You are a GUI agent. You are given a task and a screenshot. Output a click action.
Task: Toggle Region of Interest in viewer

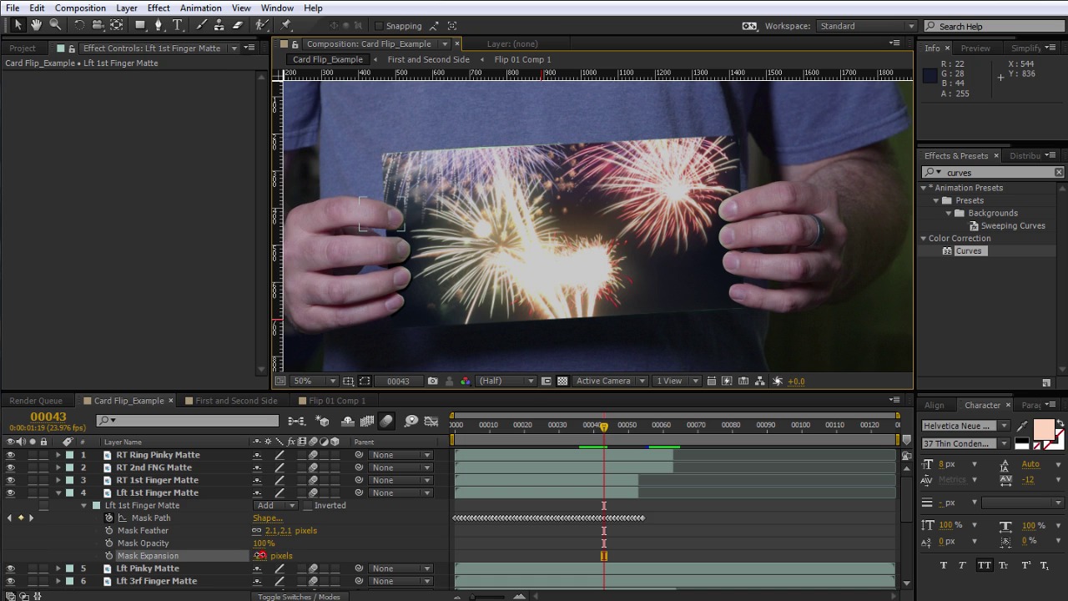click(x=546, y=381)
